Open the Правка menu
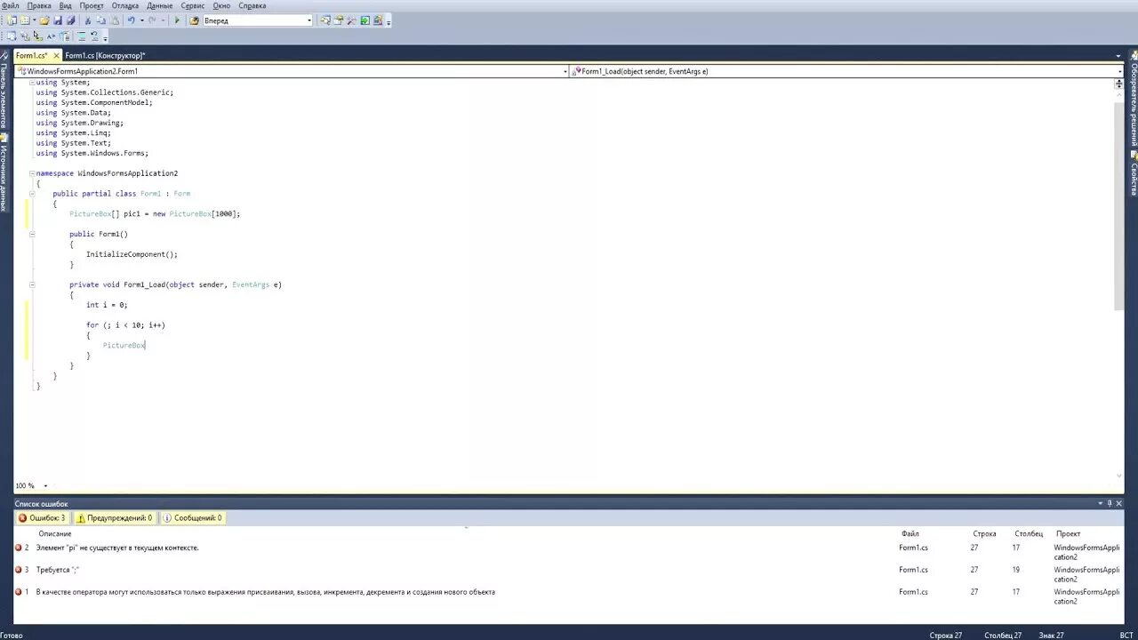 point(39,5)
